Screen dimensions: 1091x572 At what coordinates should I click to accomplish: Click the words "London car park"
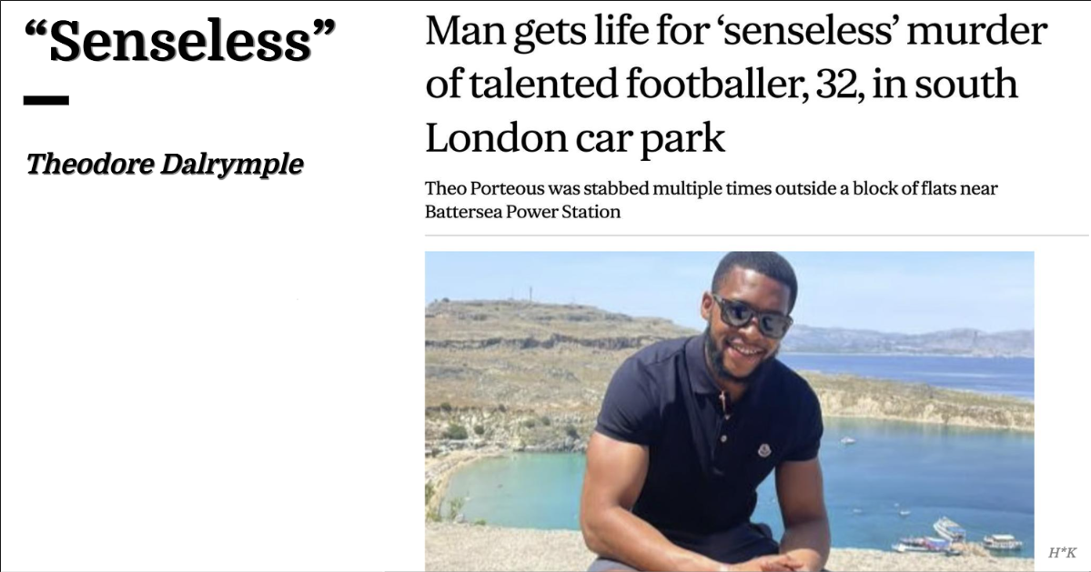click(575, 137)
